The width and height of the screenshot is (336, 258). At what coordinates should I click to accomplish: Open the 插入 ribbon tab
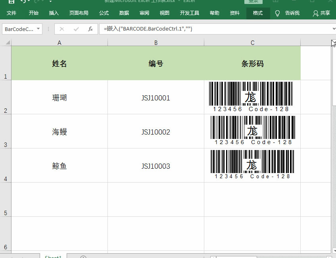[x=54, y=13]
